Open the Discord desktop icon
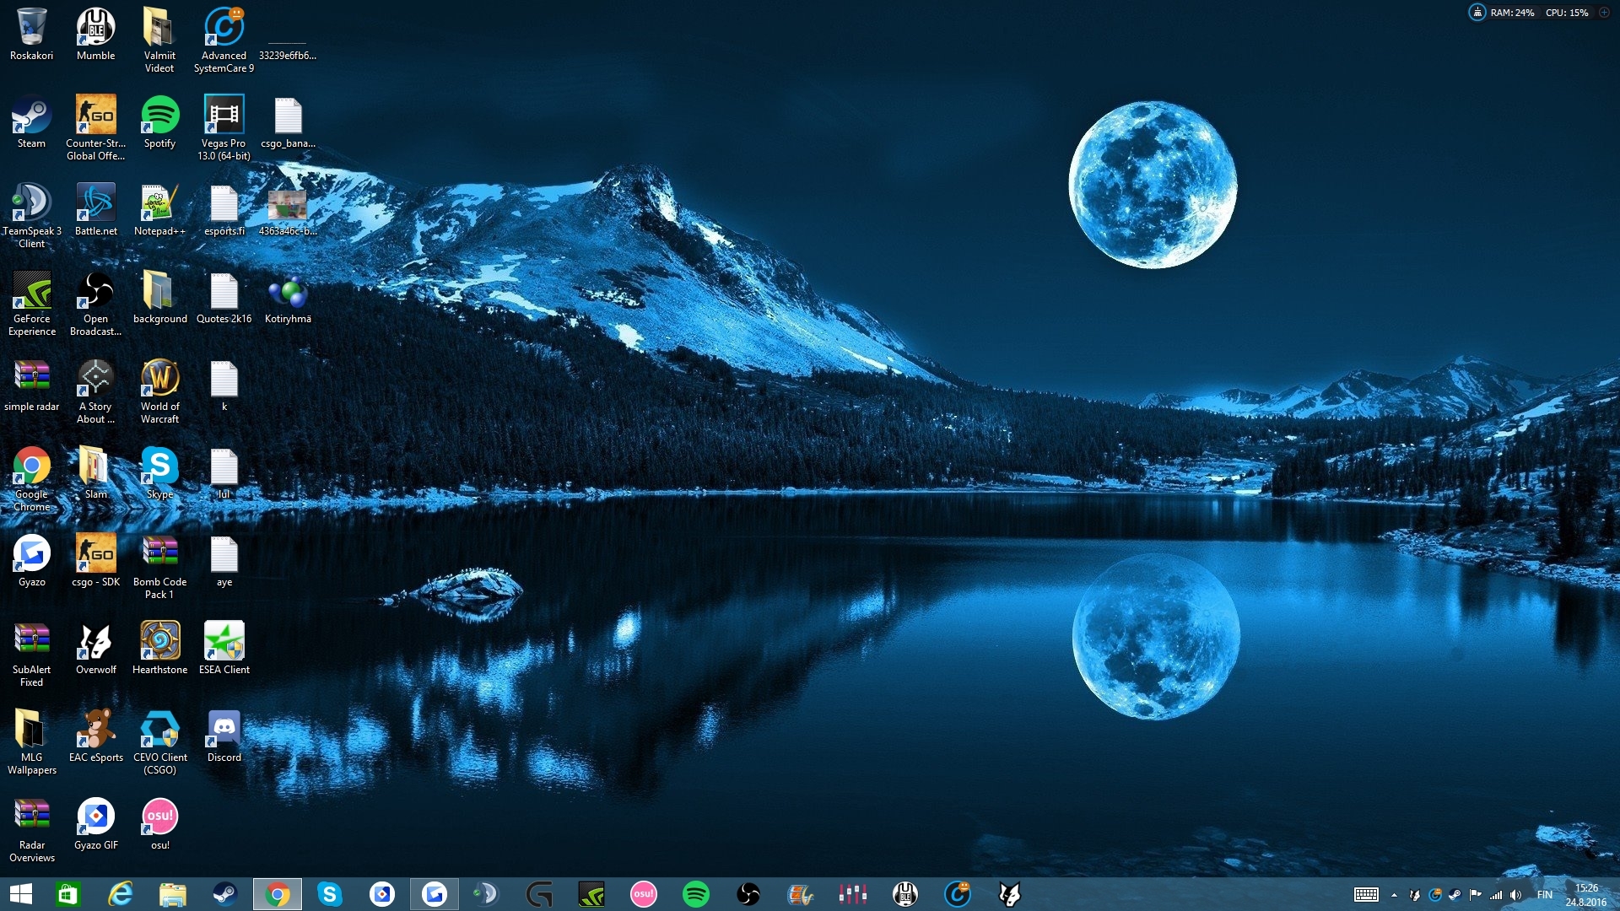The width and height of the screenshot is (1620, 911). click(x=224, y=730)
